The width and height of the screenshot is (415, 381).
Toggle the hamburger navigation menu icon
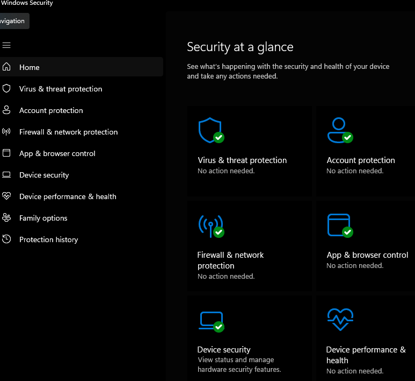click(x=6, y=45)
